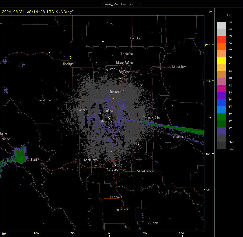The height and width of the screenshot is (237, 243).
Task: Click the white plus marker east of ThreeHills
Action: [x=173, y=106]
